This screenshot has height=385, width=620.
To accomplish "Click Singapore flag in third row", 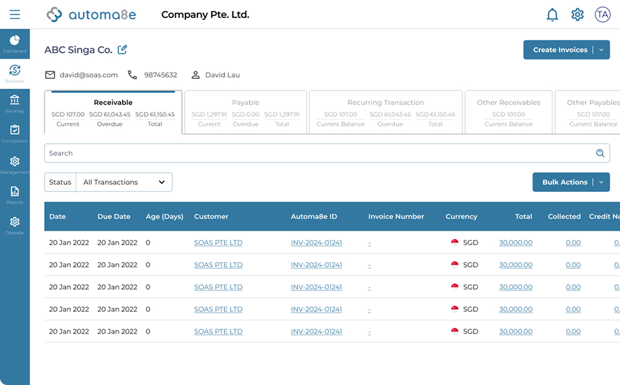I will coord(455,287).
